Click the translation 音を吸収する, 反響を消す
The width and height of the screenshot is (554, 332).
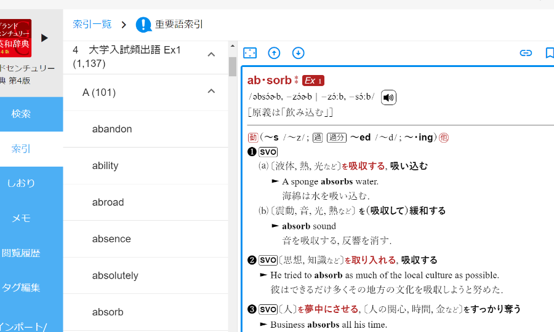[x=337, y=240]
